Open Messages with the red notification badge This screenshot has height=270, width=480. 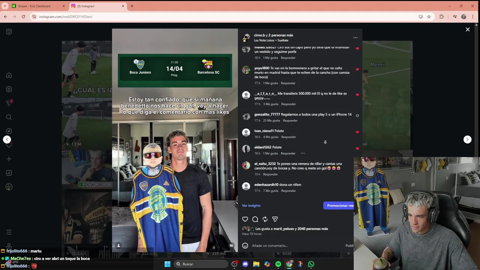click(x=9, y=103)
